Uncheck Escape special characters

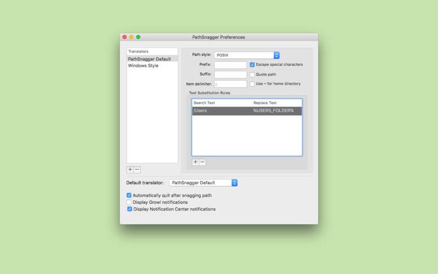click(x=252, y=65)
